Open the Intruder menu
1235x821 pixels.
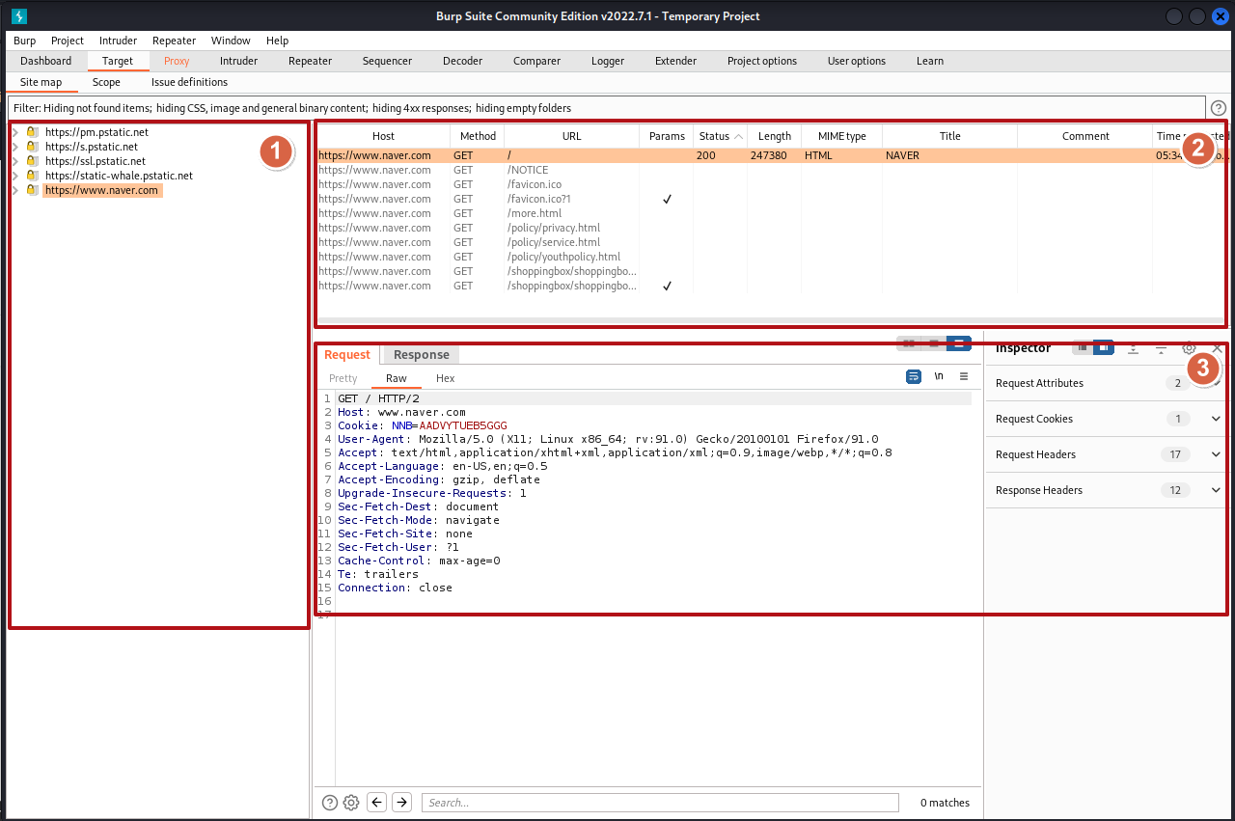pos(118,41)
